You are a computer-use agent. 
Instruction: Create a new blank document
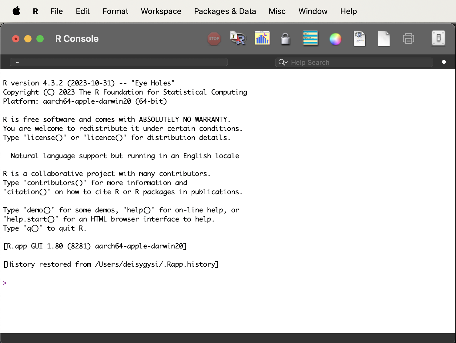tap(384, 38)
